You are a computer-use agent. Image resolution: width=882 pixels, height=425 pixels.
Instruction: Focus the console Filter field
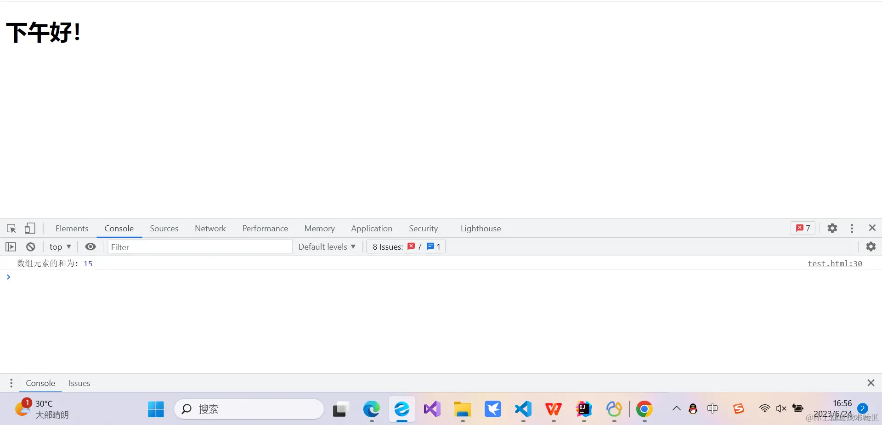(x=200, y=247)
